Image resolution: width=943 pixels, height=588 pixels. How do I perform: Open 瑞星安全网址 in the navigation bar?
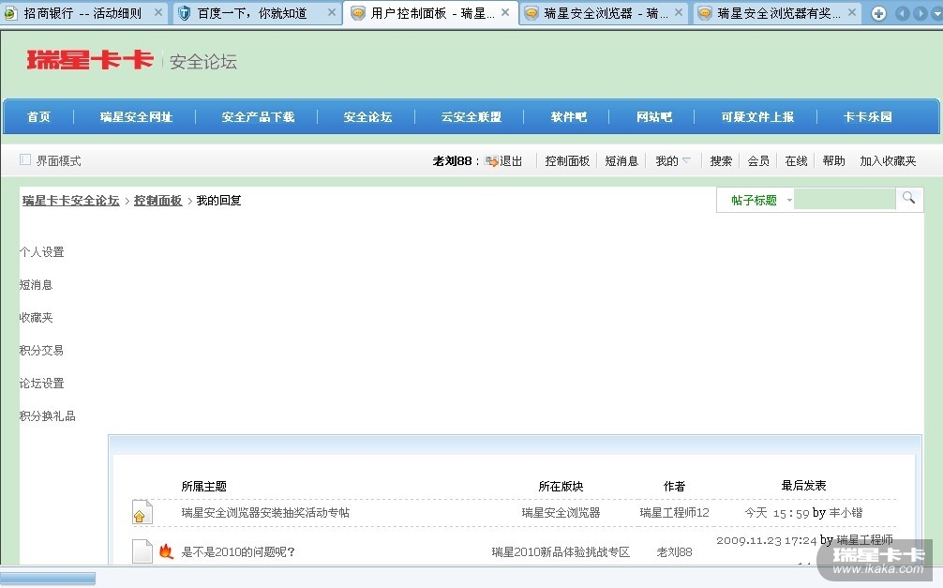tap(137, 117)
